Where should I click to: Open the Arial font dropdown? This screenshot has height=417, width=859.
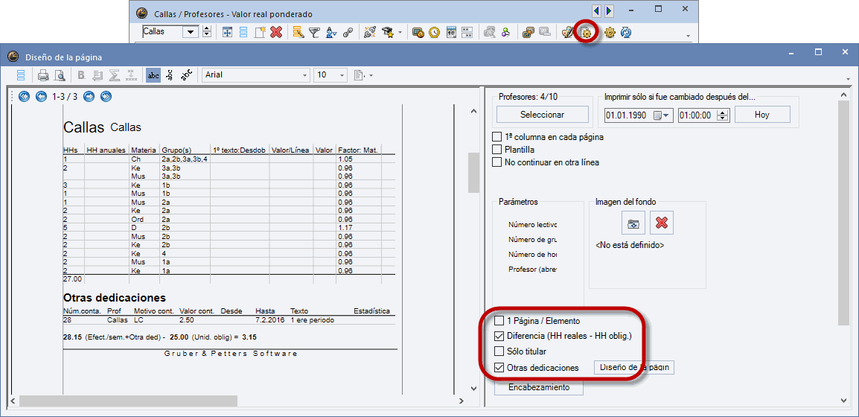tap(304, 75)
